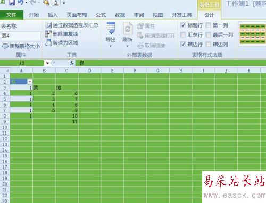Click cell C9 containing 11
The image size is (266, 203).
[x=67, y=122]
